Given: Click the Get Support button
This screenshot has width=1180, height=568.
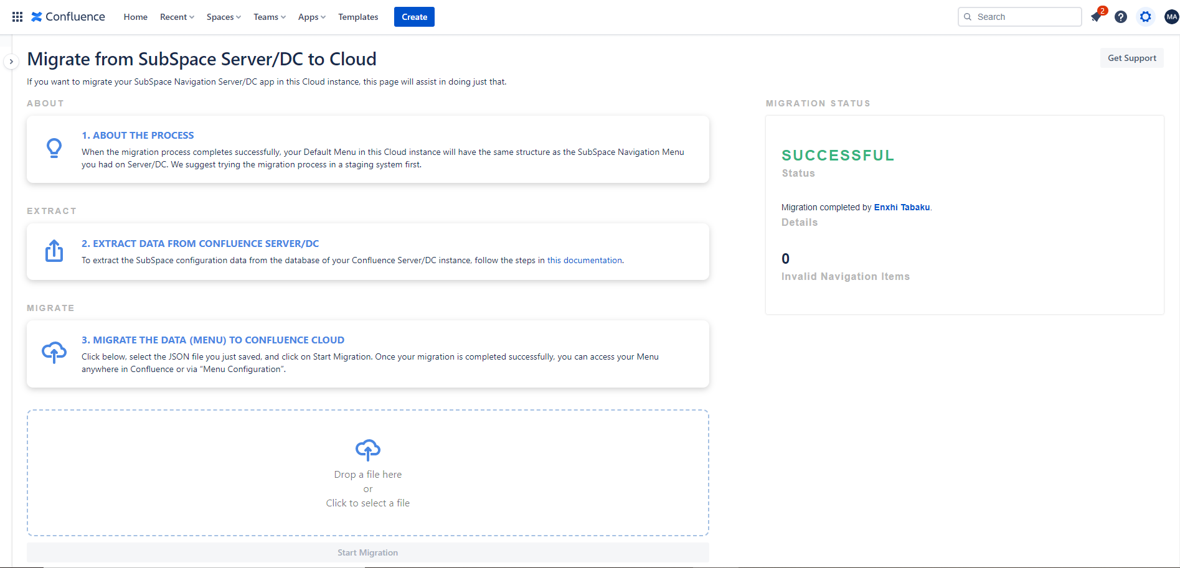Looking at the screenshot, I should click(x=1131, y=58).
